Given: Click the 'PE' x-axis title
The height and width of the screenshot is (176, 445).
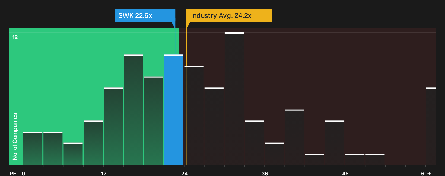Looking at the screenshot, I should (x=13, y=173).
